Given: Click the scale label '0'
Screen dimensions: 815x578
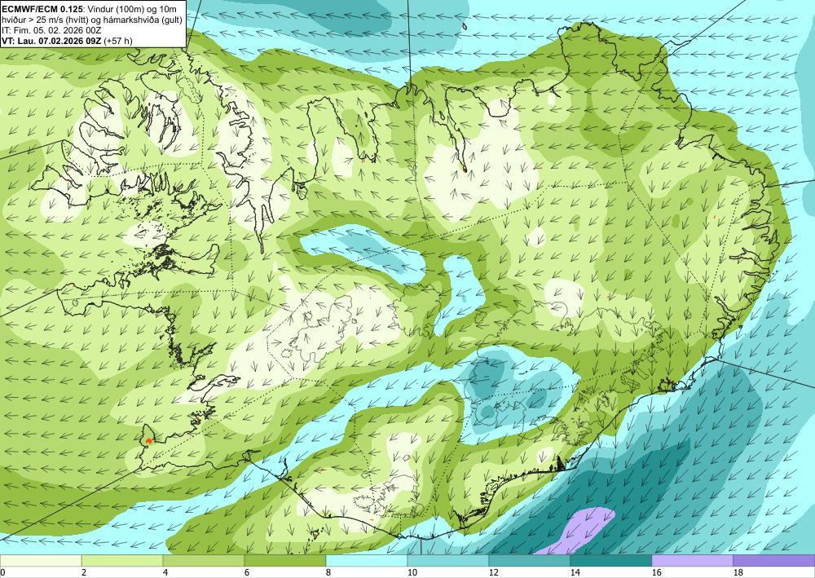Looking at the screenshot, I should tap(2, 573).
